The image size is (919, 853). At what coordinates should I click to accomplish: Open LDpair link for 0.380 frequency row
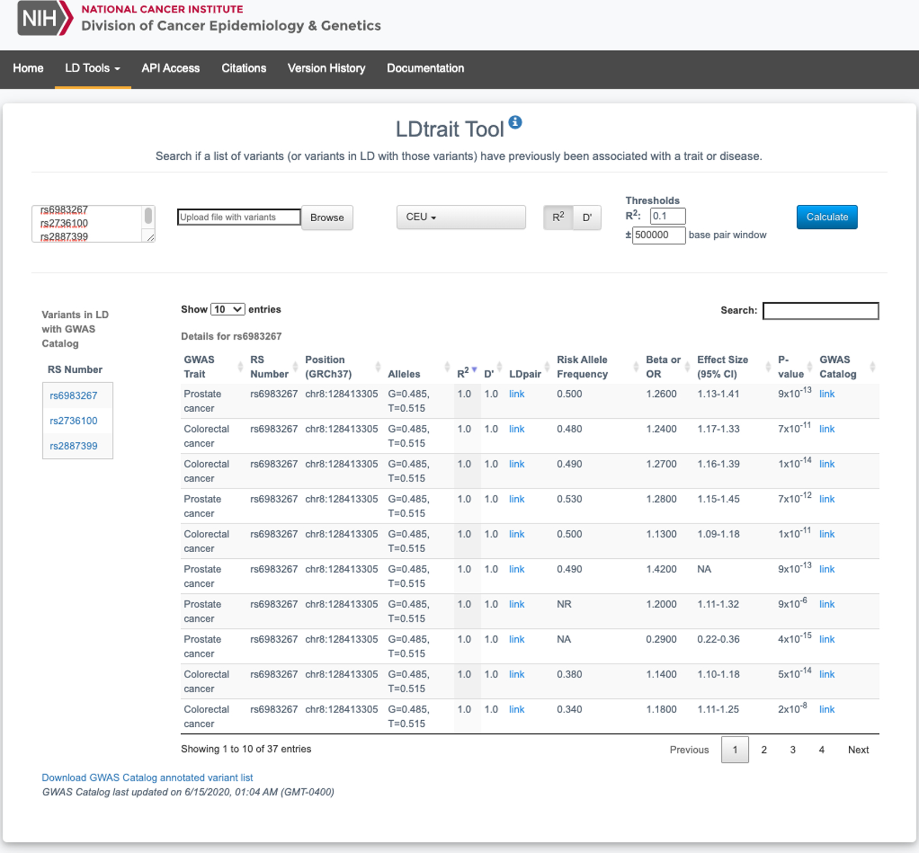pos(517,674)
